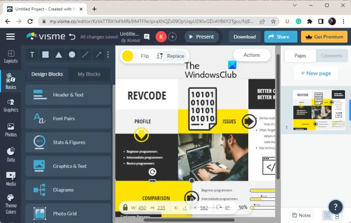Add a collaborator with the plus circle
This screenshot has height=223, width=351.
[172, 37]
